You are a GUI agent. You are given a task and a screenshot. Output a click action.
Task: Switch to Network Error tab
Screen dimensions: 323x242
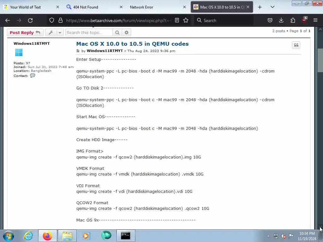[142, 7]
